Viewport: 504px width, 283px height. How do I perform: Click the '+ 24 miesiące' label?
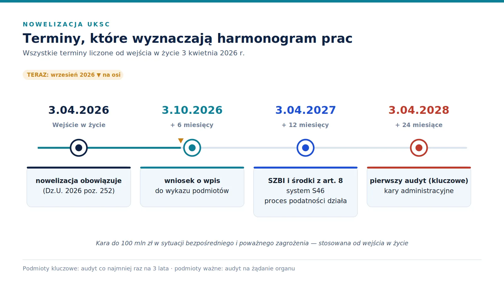click(419, 125)
